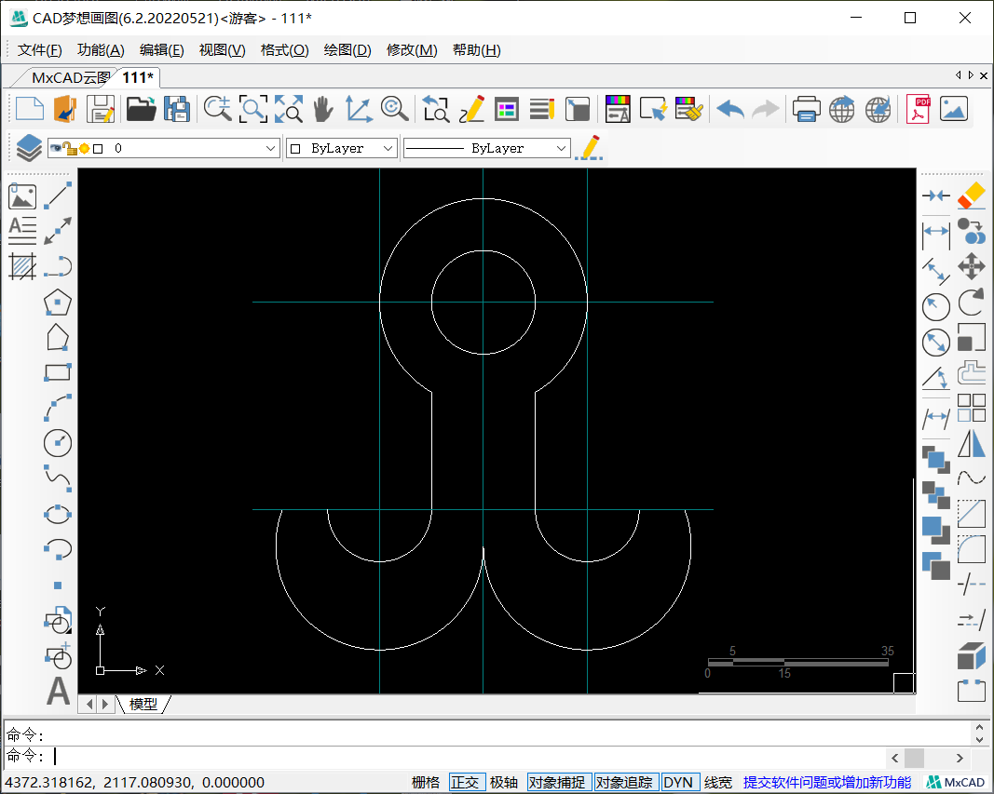This screenshot has height=794, width=994.
Task: Open the 帮助(H) menu
Action: tap(477, 50)
